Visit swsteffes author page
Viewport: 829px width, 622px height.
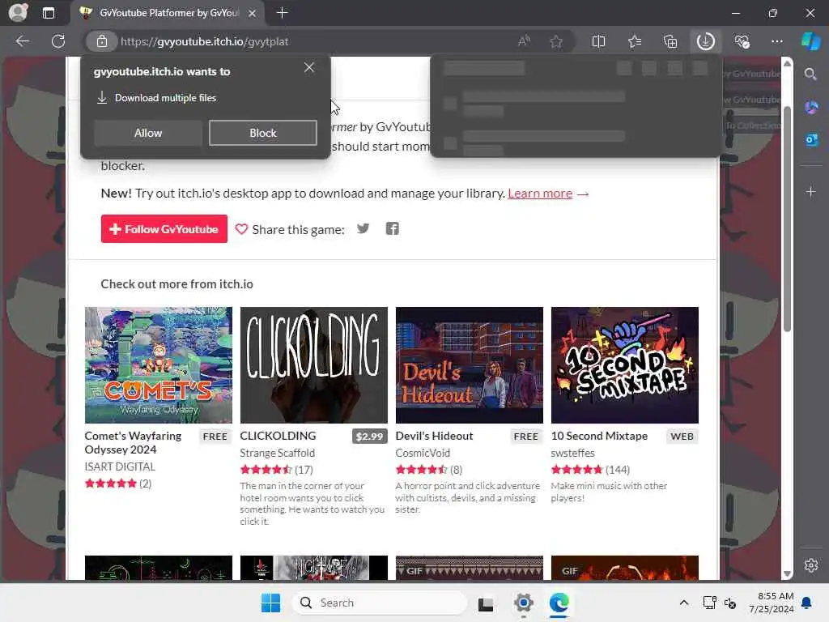click(x=572, y=453)
